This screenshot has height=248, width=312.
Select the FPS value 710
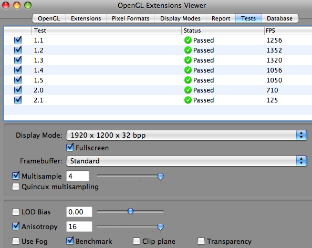pos(272,90)
